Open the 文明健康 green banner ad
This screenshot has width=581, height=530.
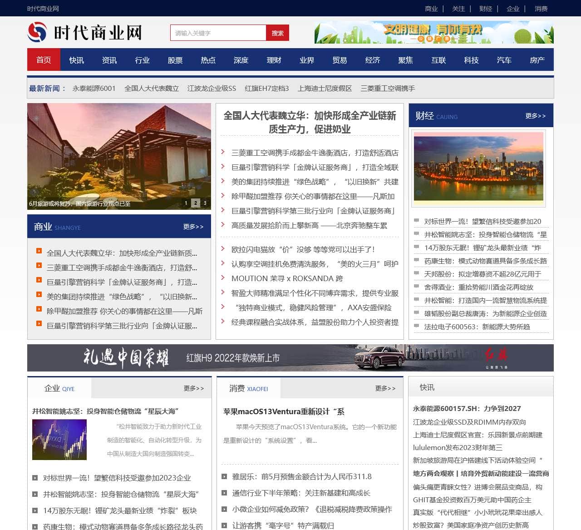[434, 33]
